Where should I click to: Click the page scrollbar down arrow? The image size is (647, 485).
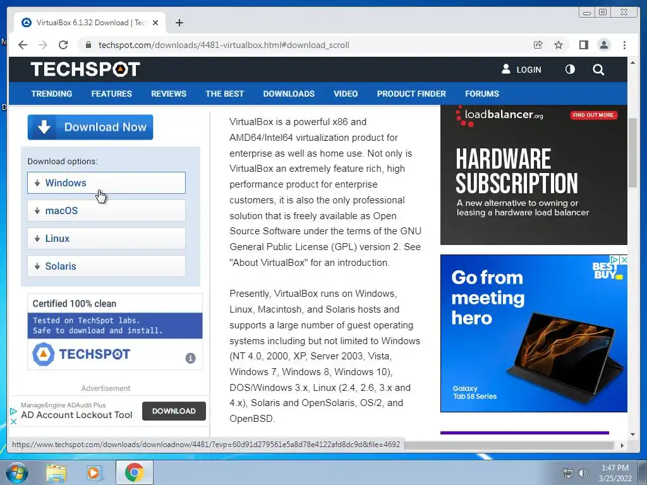point(632,434)
